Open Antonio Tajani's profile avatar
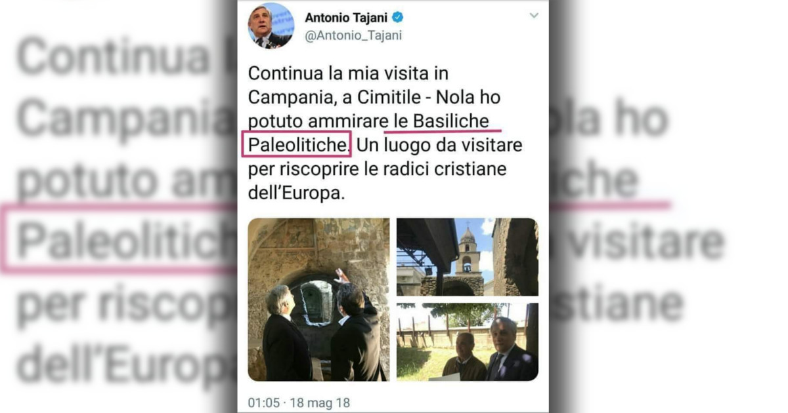Image resolution: width=788 pixels, height=413 pixels. pyautogui.click(x=271, y=25)
